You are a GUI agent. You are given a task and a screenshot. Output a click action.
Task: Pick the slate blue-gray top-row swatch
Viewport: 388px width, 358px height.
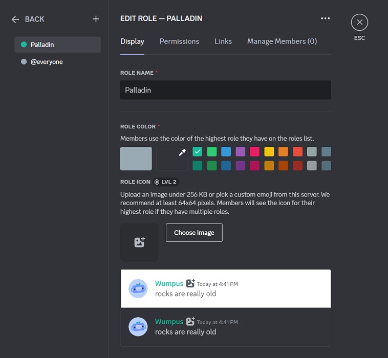(x=326, y=151)
